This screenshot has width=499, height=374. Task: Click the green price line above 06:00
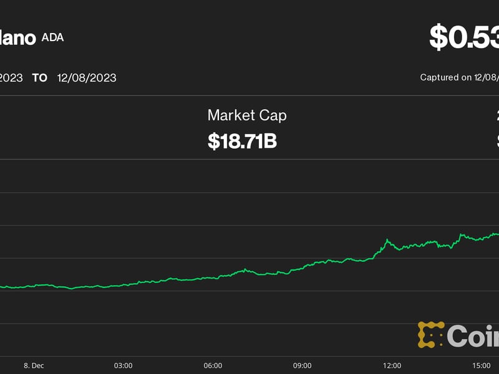[213, 278]
